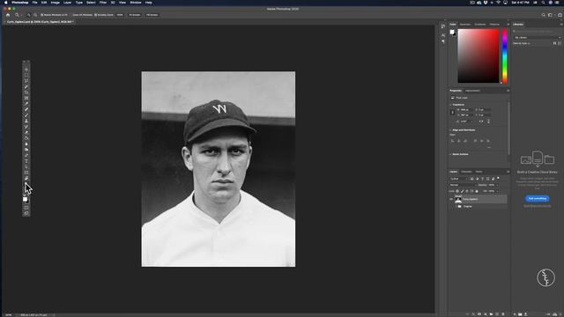This screenshot has height=317, width=564.
Task: Create a new adjustment layer icon
Action: (x=486, y=314)
